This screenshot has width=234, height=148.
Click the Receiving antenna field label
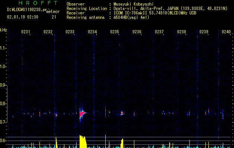click(86, 17)
